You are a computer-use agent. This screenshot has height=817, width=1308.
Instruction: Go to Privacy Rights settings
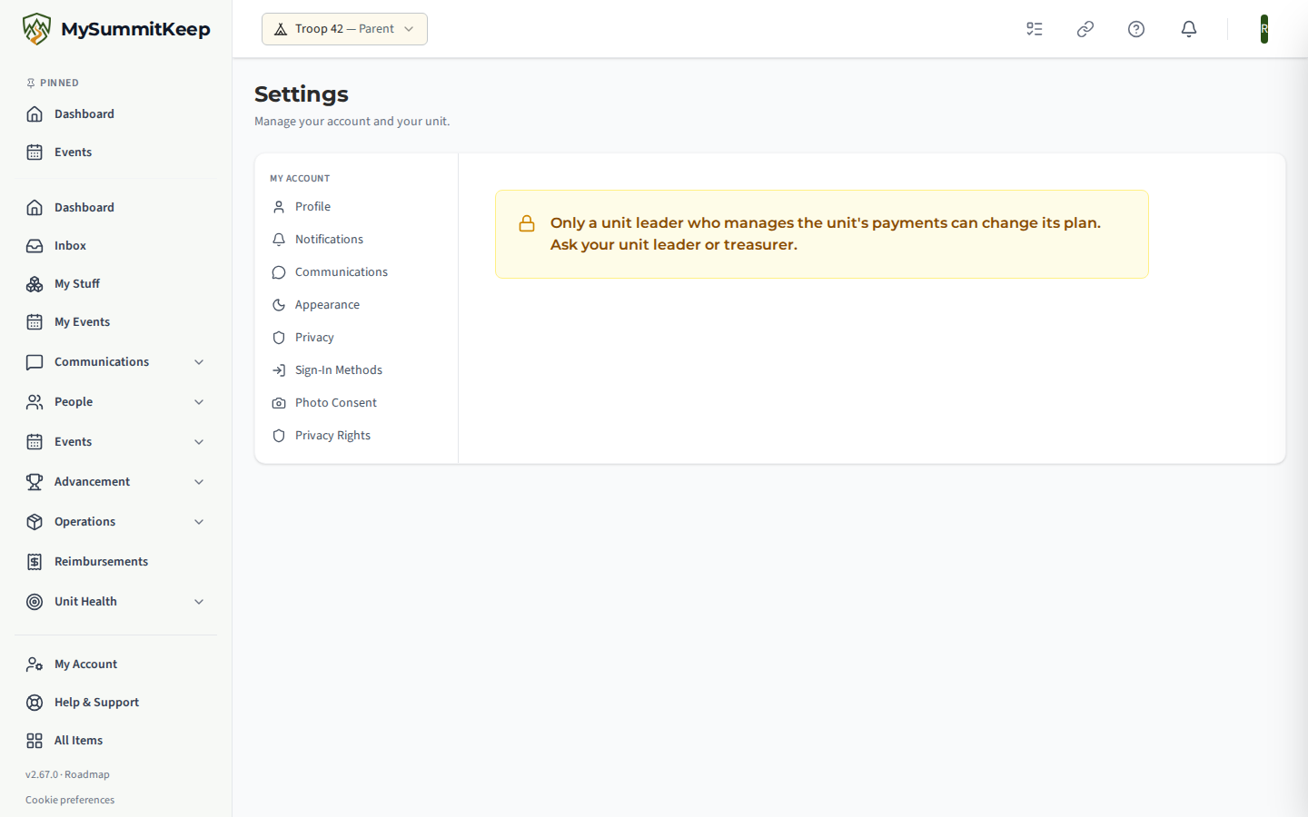(356, 436)
